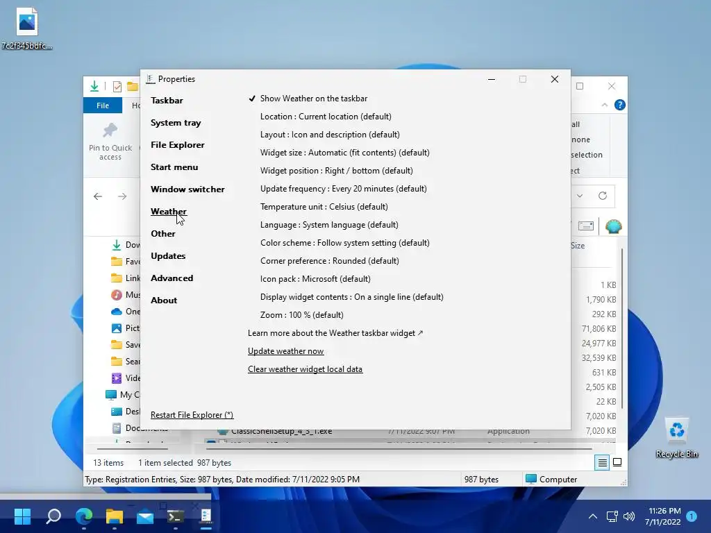The width and height of the screenshot is (711, 533).
Task: Click Clear weather widget local data
Action: (x=306, y=369)
